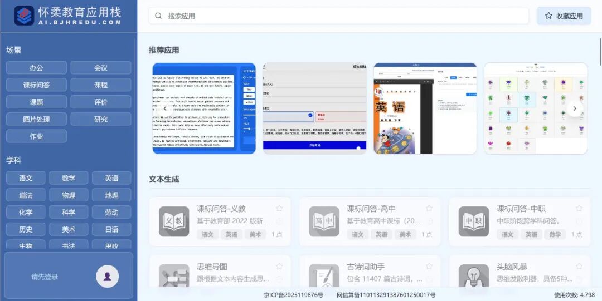Star the 课标问答-中职 app
The height and width of the screenshot is (301, 602).
point(579,209)
